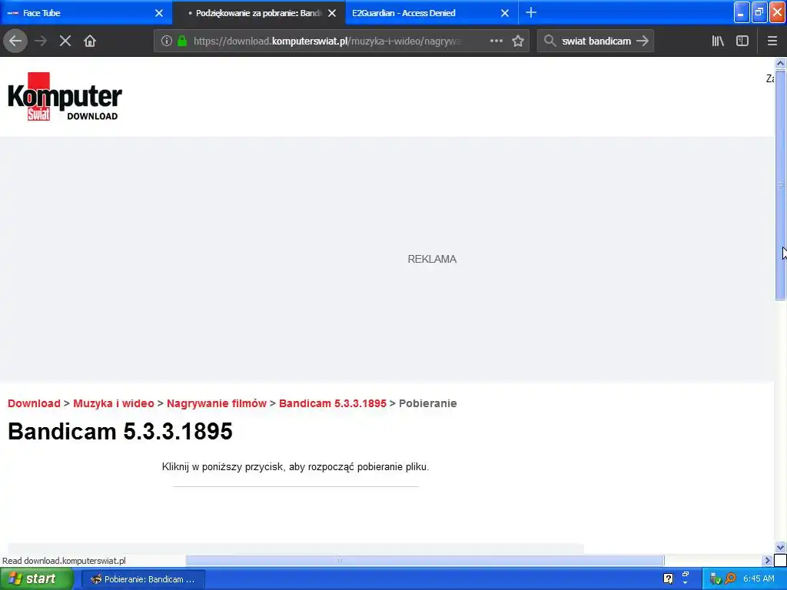Open page actions three-dot menu
This screenshot has width=787, height=590.
[x=496, y=41]
